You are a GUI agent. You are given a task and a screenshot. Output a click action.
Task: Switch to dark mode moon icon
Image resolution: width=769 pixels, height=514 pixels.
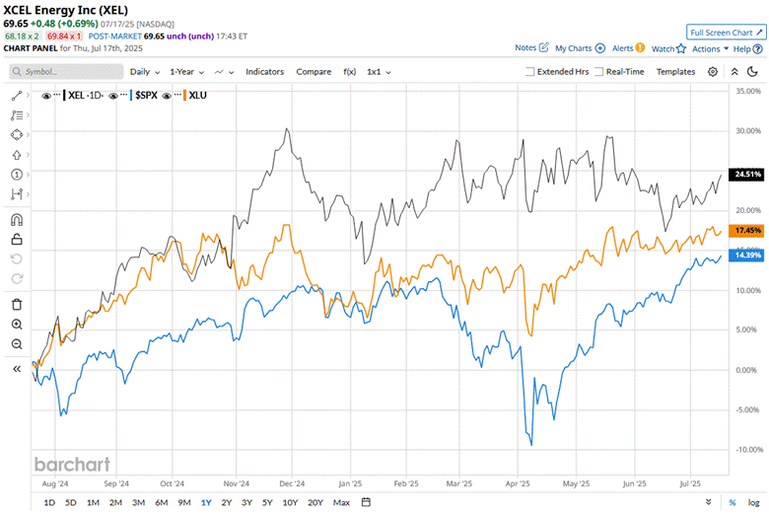tap(752, 72)
